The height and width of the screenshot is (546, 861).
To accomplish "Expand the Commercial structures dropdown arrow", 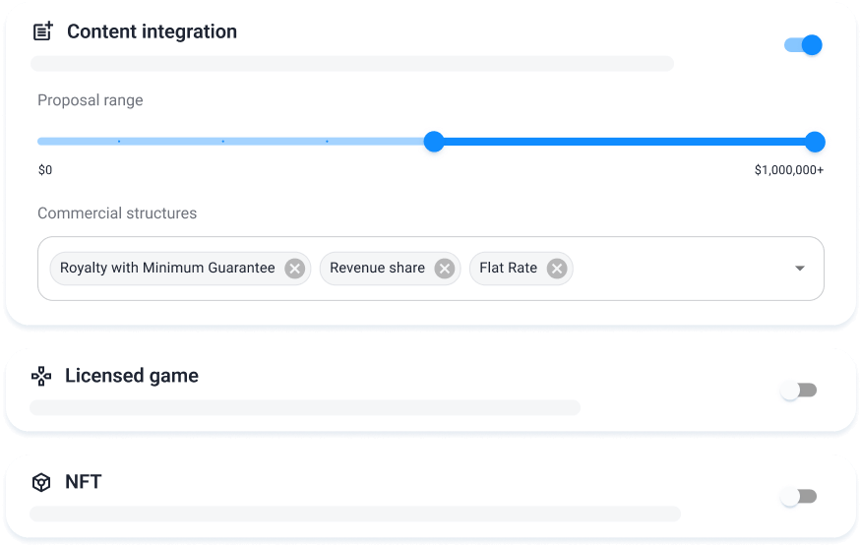I will point(799,269).
